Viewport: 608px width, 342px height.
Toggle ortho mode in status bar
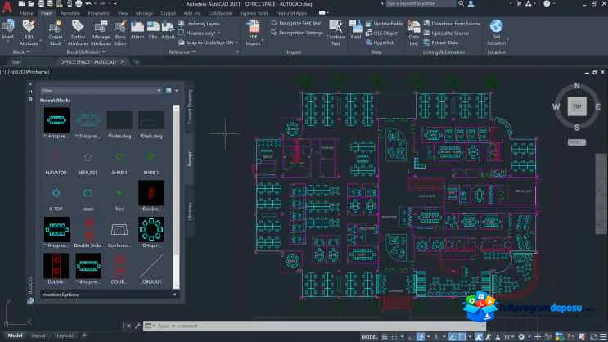pyautogui.click(x=411, y=337)
